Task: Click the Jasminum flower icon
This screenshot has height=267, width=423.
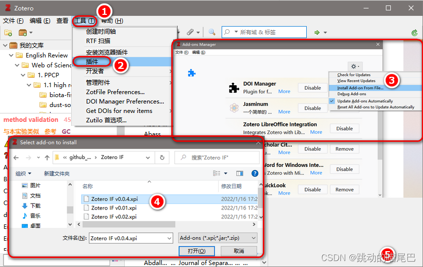Action: 234,108
